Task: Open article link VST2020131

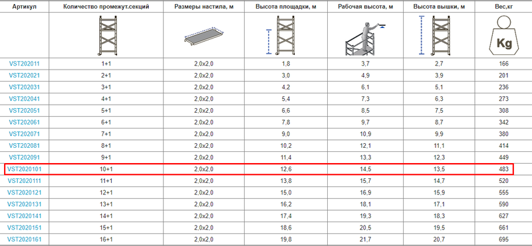Action: tap(25, 204)
